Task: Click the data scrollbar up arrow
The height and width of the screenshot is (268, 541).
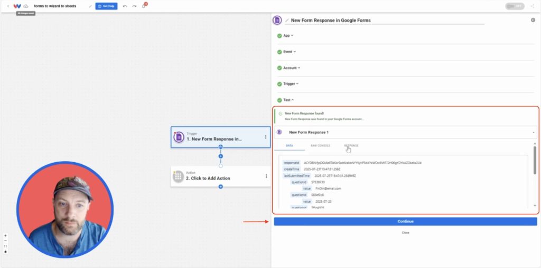Action: [x=535, y=144]
